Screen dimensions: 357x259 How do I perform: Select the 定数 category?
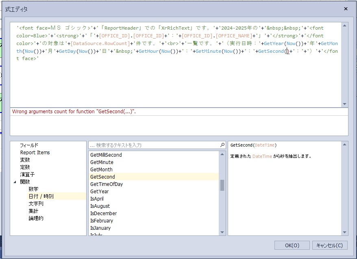click(25, 167)
